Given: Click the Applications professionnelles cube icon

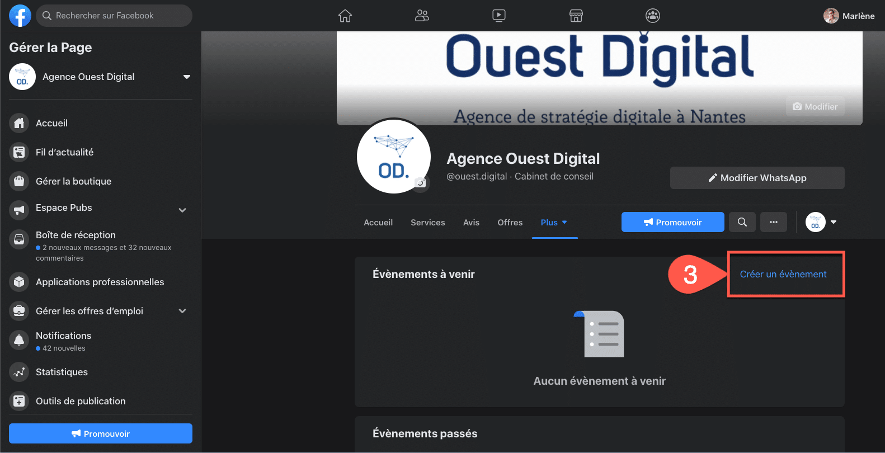Looking at the screenshot, I should click(x=19, y=282).
